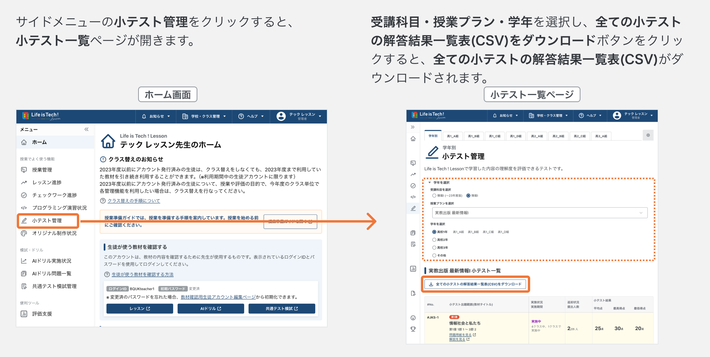Click the user avatar in home screen header

281,116
